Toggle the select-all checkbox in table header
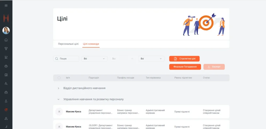The image size is (266, 129). [59, 78]
